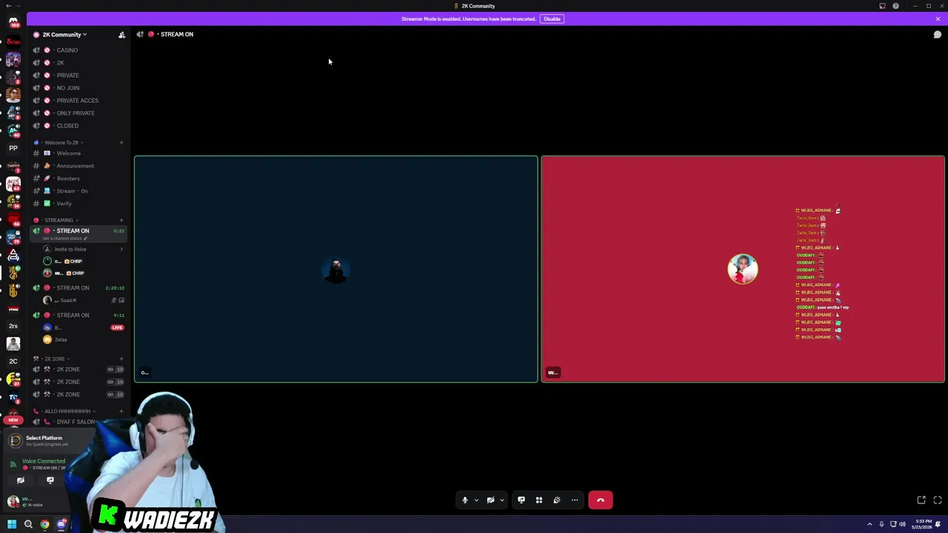
Task: Click the invite people icon beside server name
Action: coord(121,35)
